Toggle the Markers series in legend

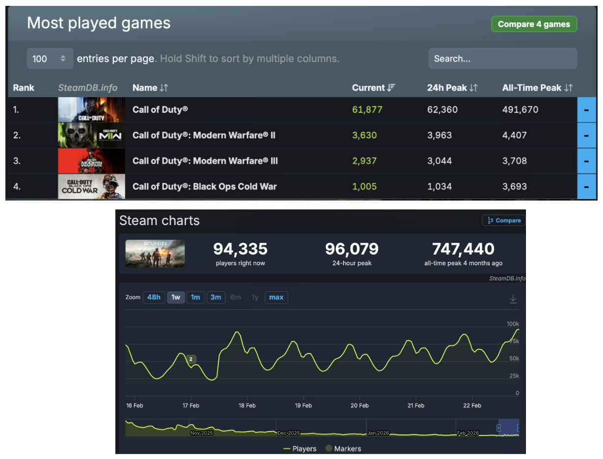tap(343, 448)
